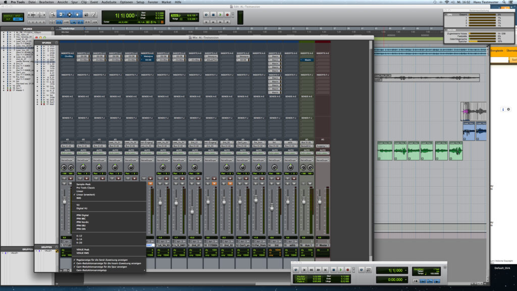The width and height of the screenshot is (517, 291).
Task: Select the Zoomer tool in the Edit window
Action: pyautogui.click(x=53, y=15)
